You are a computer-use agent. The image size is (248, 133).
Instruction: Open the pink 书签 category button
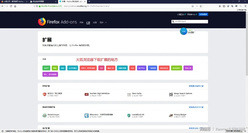101,68
